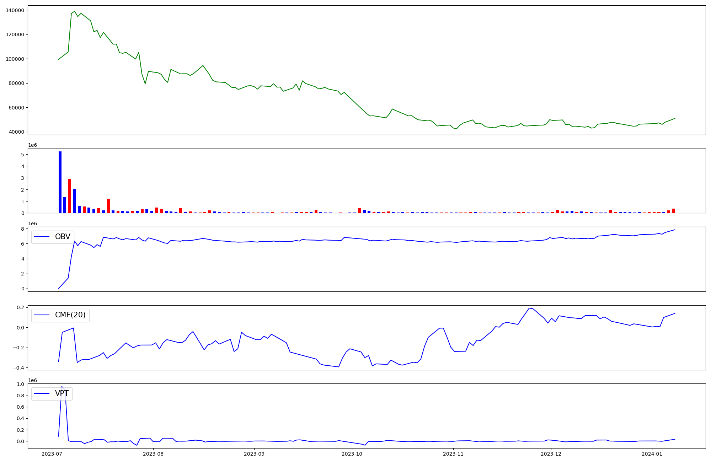Viewport: 711px width, 462px height.
Task: Click the OBV legend label
Action: tap(63, 237)
